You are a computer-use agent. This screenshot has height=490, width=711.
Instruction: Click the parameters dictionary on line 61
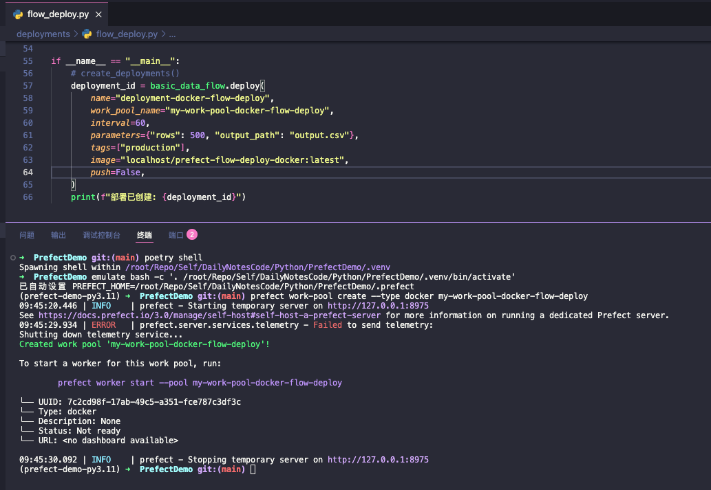click(x=224, y=135)
